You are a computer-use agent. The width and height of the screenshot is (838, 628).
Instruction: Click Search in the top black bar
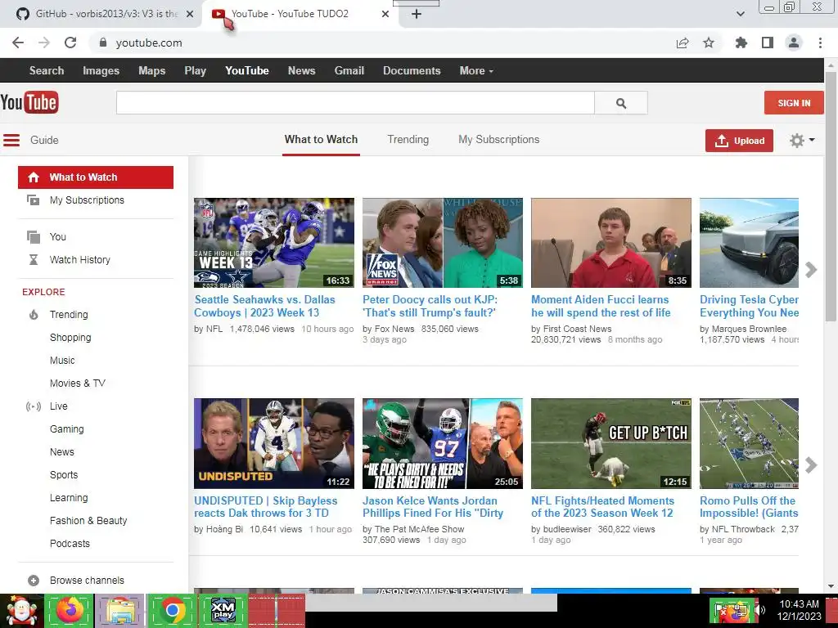47,70
